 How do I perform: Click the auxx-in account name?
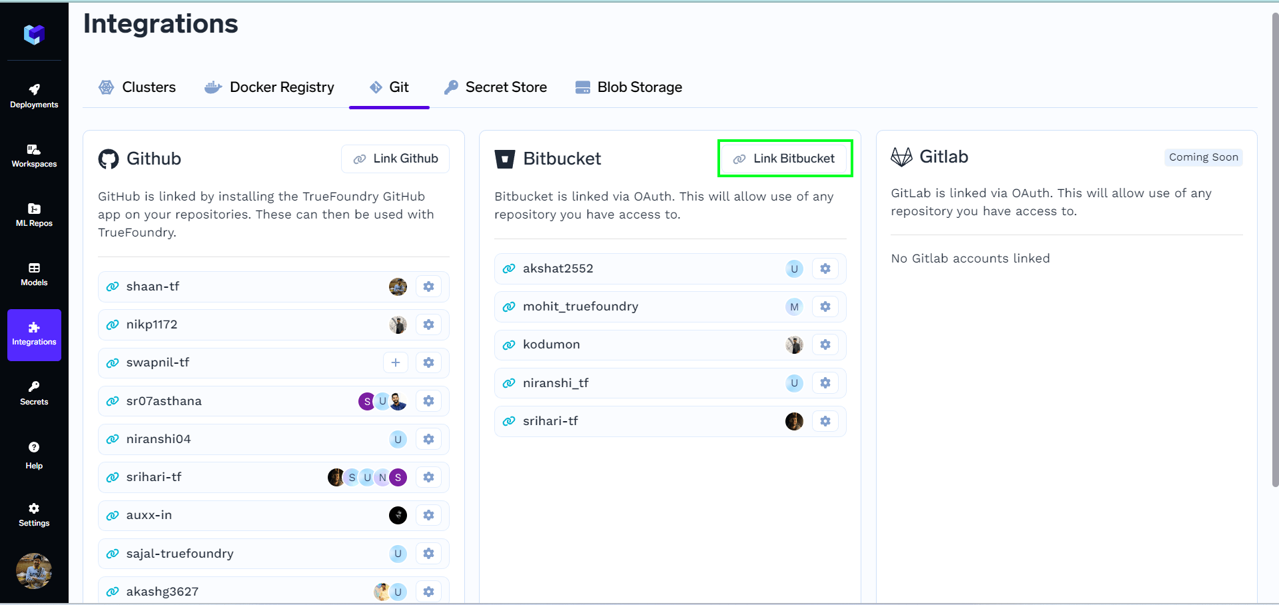pos(149,515)
